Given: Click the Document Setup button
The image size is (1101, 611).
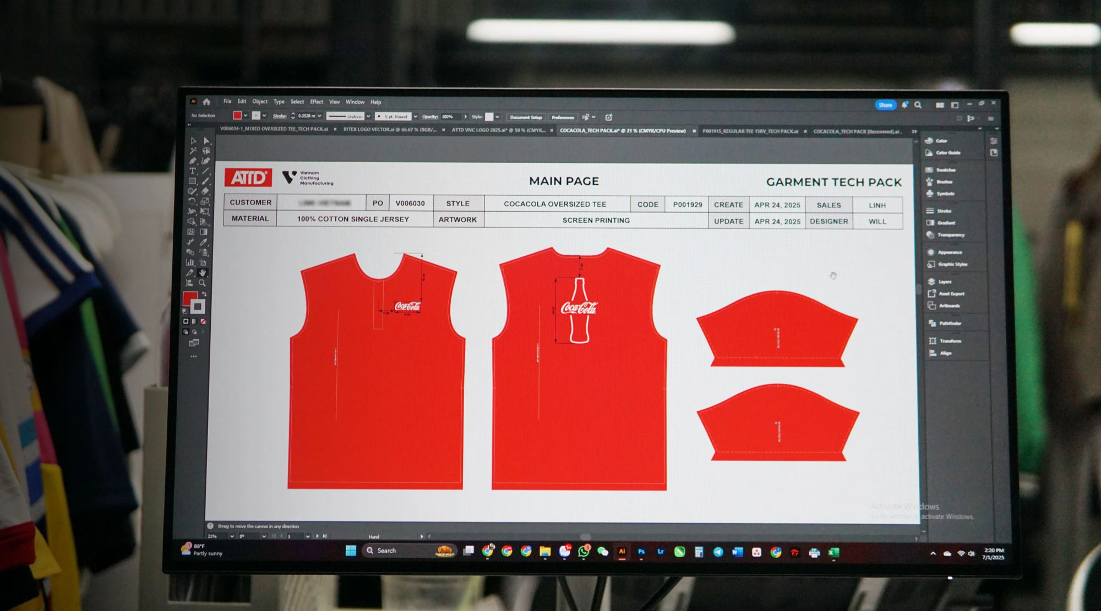Looking at the screenshot, I should (x=526, y=117).
